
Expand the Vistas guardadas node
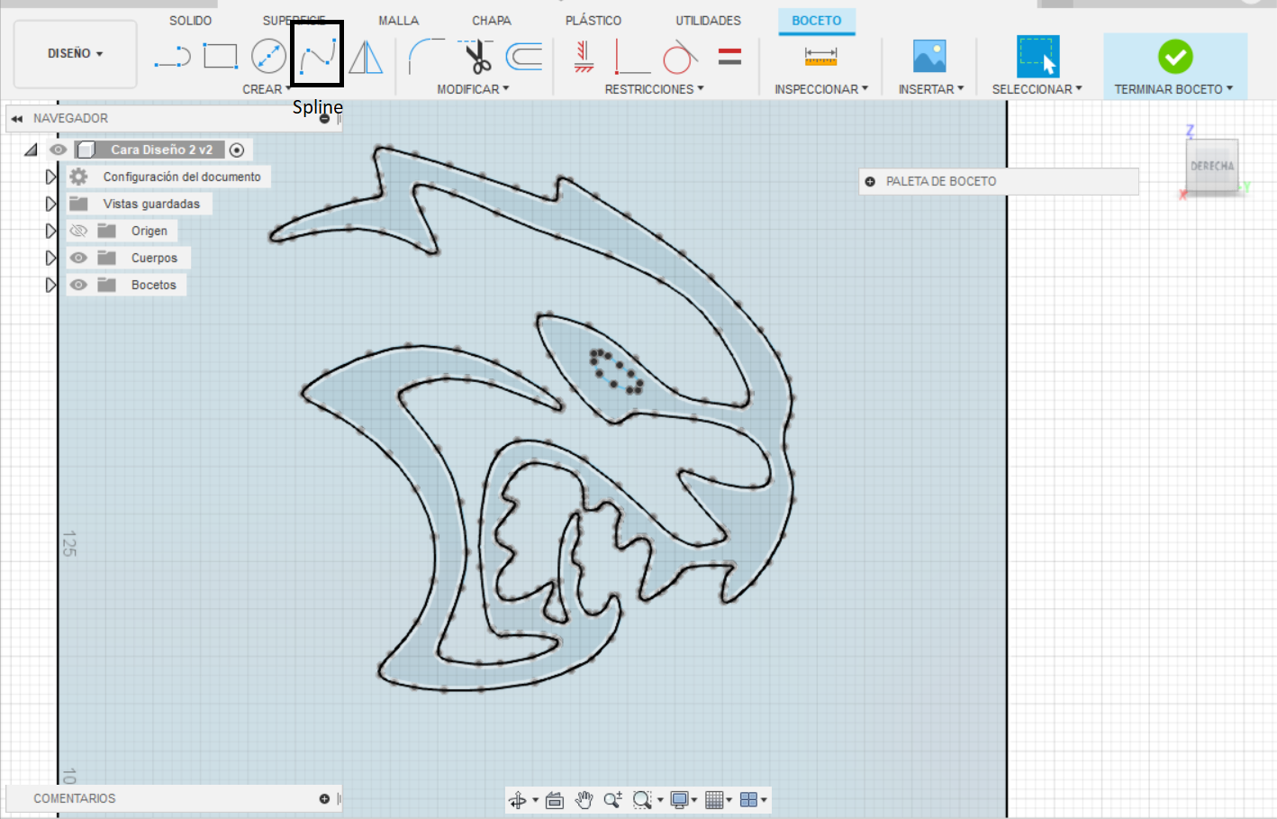pyautogui.click(x=51, y=204)
